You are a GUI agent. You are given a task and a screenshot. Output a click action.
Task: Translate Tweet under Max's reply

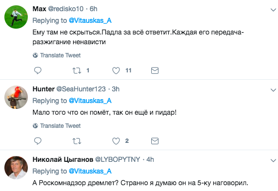coord(57,55)
